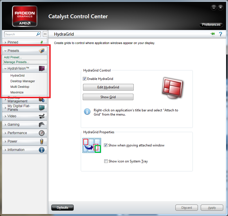The width and height of the screenshot is (228, 216).
Task: Click the red HydraGrid monitor illustration
Action: coord(173,88)
